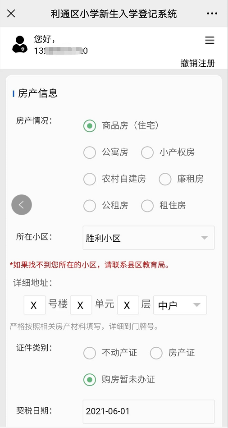Screen dimensions: 228x428
Task: Click the 层 floor number field
Action: coord(128,305)
